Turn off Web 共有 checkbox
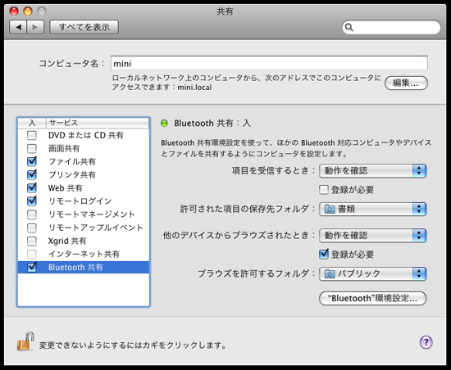 [32, 187]
